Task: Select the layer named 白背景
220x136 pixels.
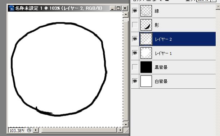Action: 161,81
